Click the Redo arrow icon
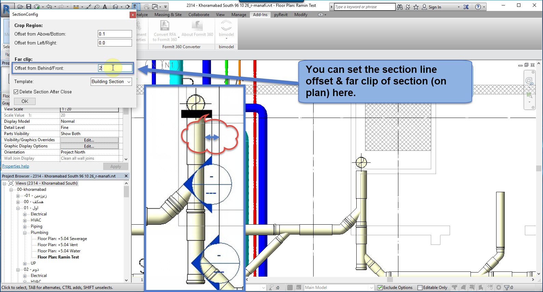 (x=62, y=6)
